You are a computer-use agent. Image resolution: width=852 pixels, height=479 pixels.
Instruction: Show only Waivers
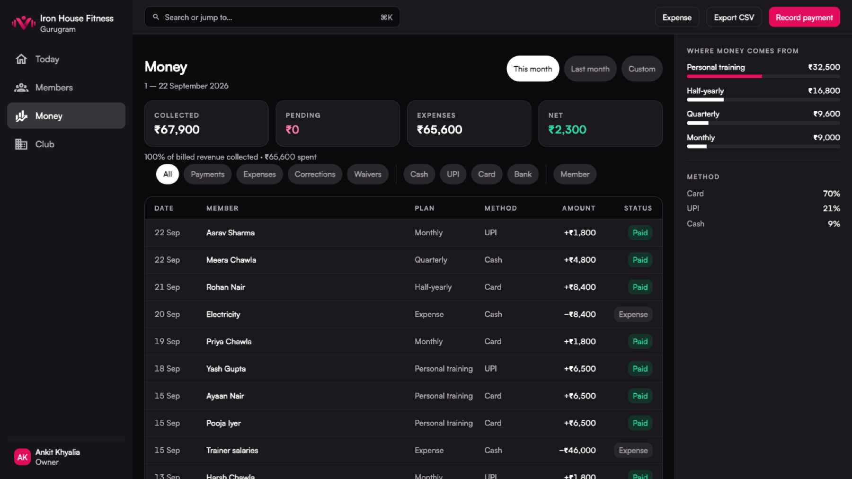pyautogui.click(x=368, y=174)
